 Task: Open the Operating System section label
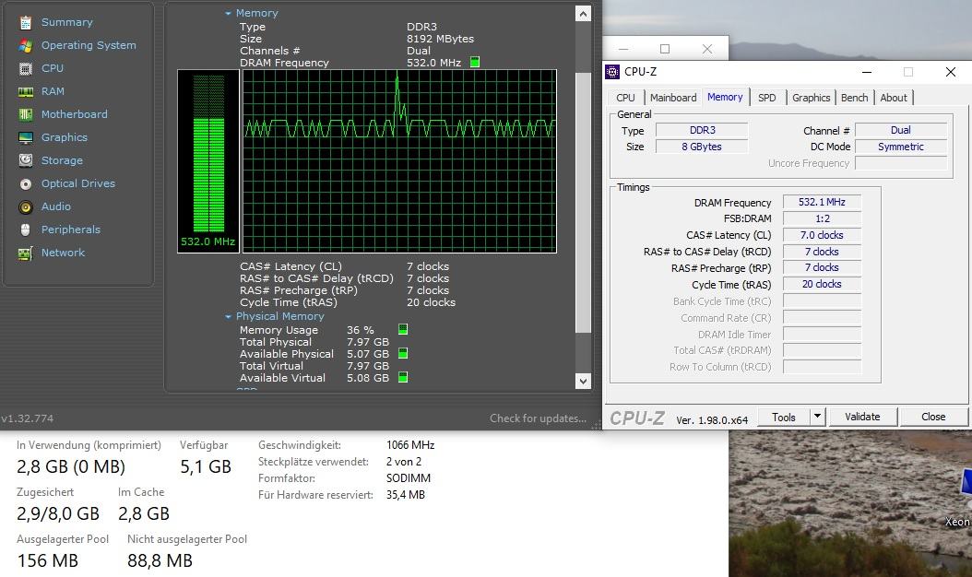click(x=89, y=45)
